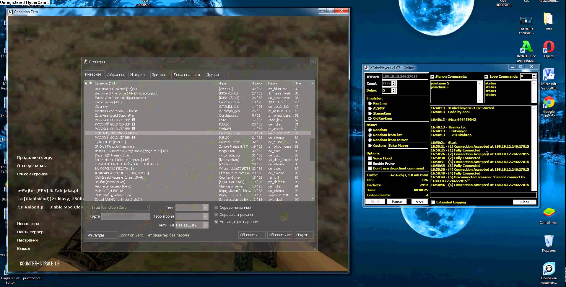Viewport: 566px width, 287px height.
Task: Click the Condition Zero title bar icon
Action: click(10, 12)
